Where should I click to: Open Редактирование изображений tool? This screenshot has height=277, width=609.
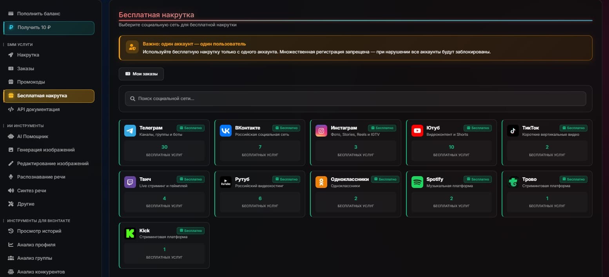point(49,164)
